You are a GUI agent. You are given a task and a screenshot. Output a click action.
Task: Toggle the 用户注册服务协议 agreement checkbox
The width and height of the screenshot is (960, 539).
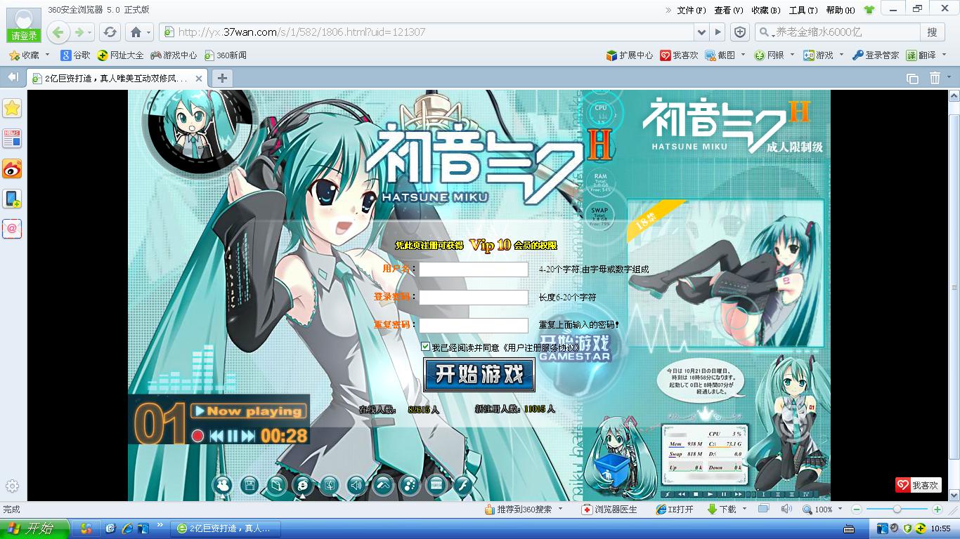click(425, 347)
